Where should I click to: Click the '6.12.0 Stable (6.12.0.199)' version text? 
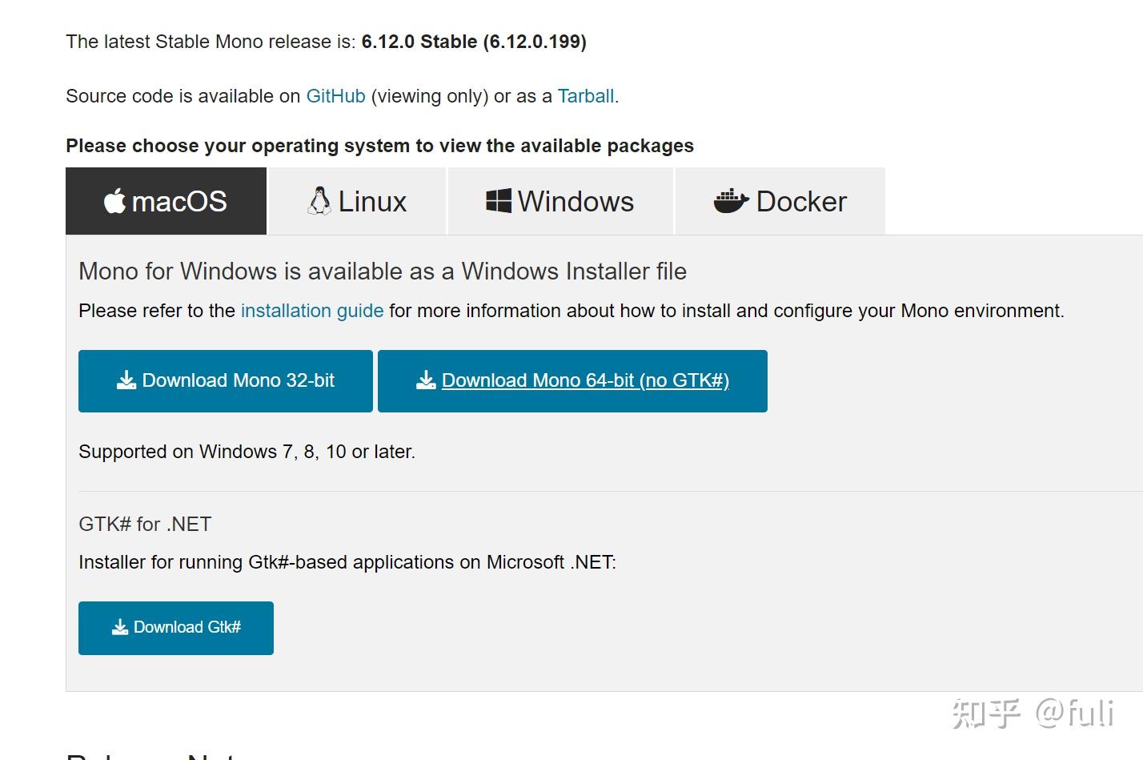pyautogui.click(x=474, y=42)
